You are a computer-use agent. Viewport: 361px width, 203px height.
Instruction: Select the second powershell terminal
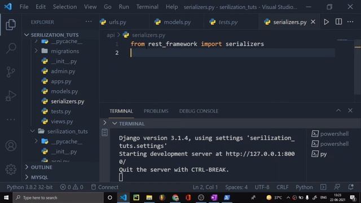[x=330, y=144]
